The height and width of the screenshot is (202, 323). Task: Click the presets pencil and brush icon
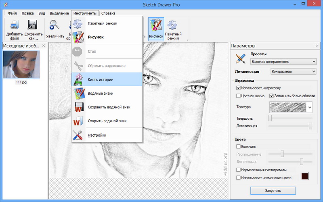pos(241,58)
